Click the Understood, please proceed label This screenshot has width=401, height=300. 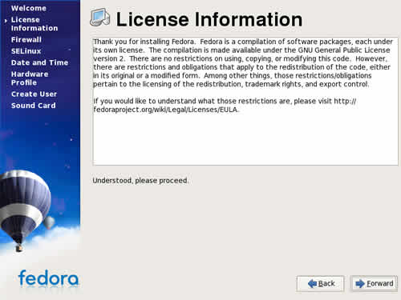coord(140,181)
